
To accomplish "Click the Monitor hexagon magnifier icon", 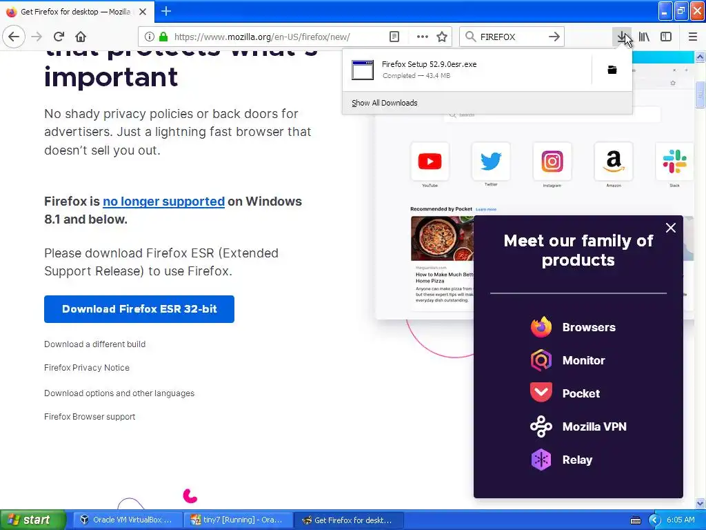I will click(x=541, y=360).
